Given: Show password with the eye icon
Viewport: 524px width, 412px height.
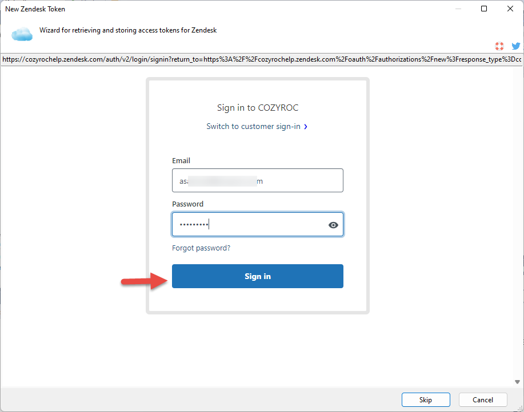Looking at the screenshot, I should [x=333, y=225].
